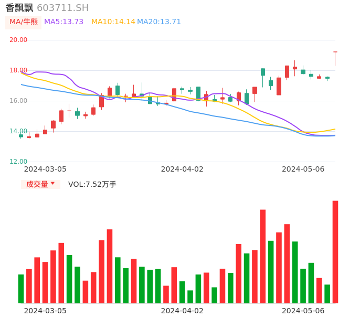
Task: Select 2024-03-05 date under the price chart
Action: [x=45, y=169]
